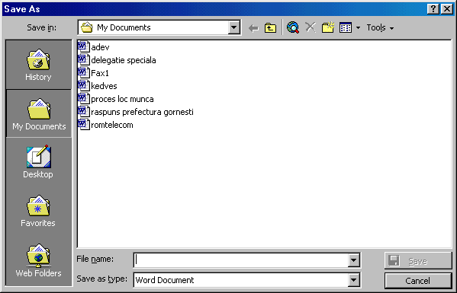Select the romtelecom document
457x293 pixels.
click(112, 125)
